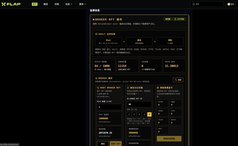Expand the 社区 dropdown menu
238x146 pixels.
69,4
